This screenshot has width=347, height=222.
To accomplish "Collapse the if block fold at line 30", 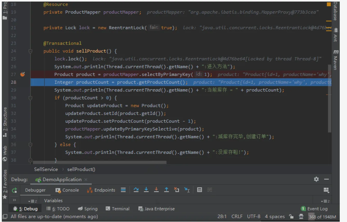I will 30,98.
